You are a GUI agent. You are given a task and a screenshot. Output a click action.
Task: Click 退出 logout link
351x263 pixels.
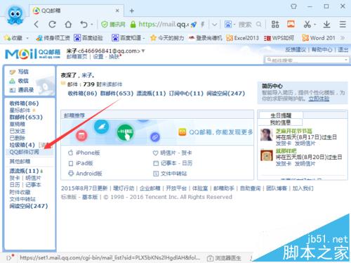343,49
